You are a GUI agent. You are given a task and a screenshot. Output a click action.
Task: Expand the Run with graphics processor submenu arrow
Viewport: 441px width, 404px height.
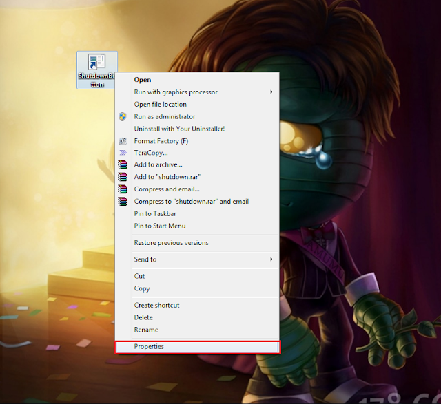tap(271, 92)
